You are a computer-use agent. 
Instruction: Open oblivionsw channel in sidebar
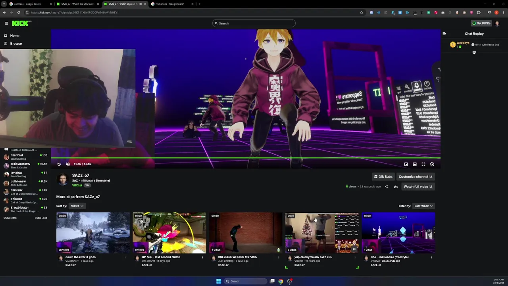(25, 183)
